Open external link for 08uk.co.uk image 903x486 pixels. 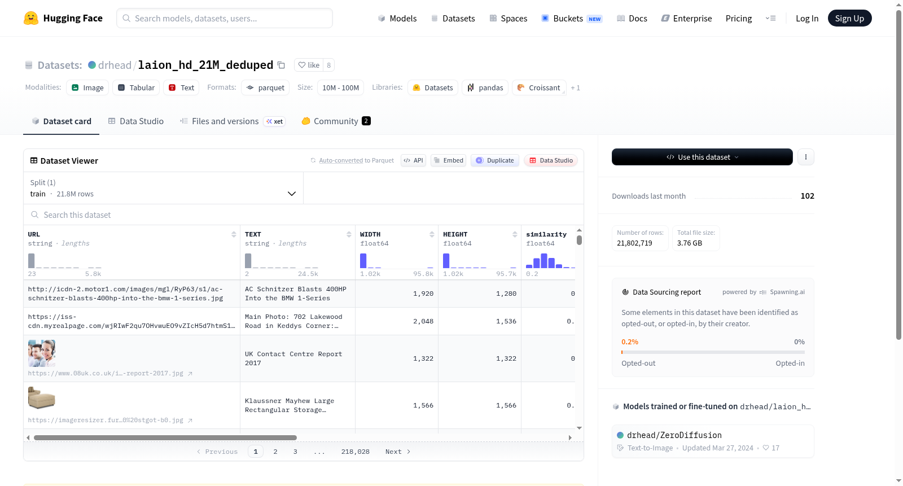(x=190, y=374)
